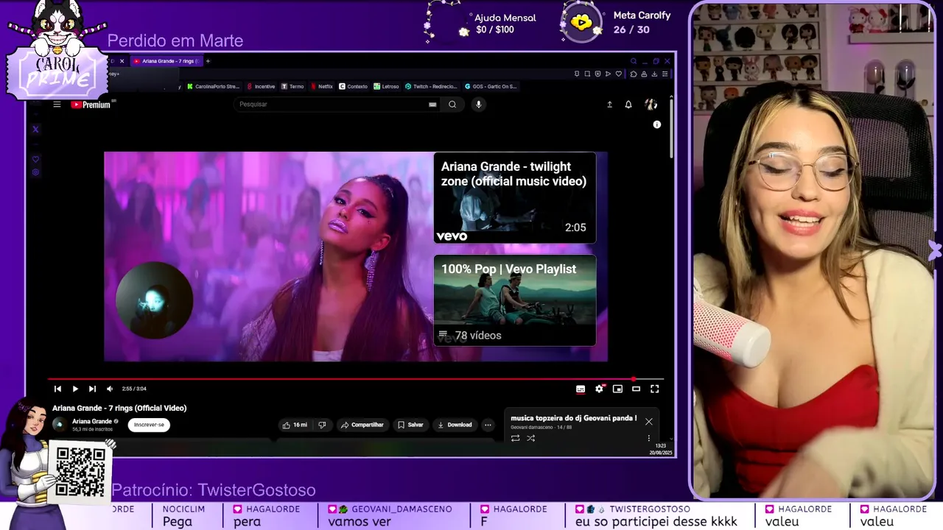The image size is (943, 530).
Task: Open player settings gear
Action: 599,389
